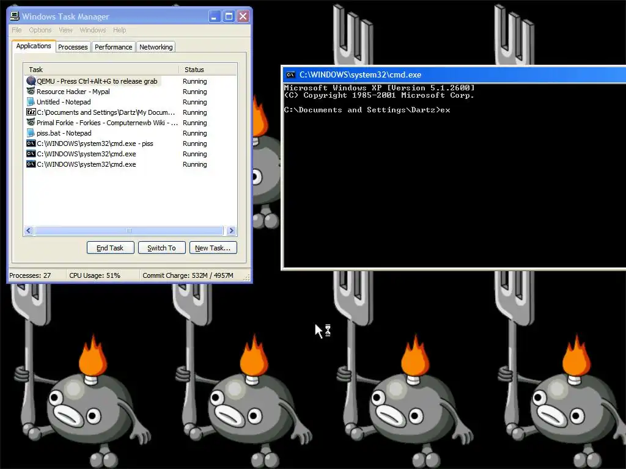Click the command prompt input line
The height and width of the screenshot is (469, 626).
click(x=367, y=110)
